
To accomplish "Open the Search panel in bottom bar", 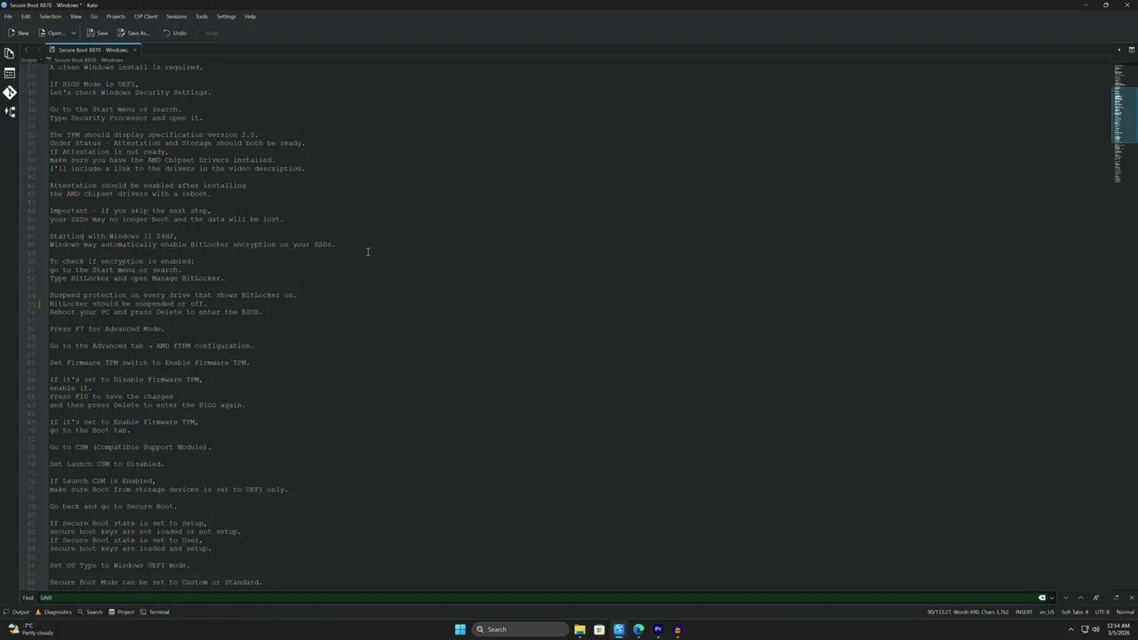I will click(90, 612).
